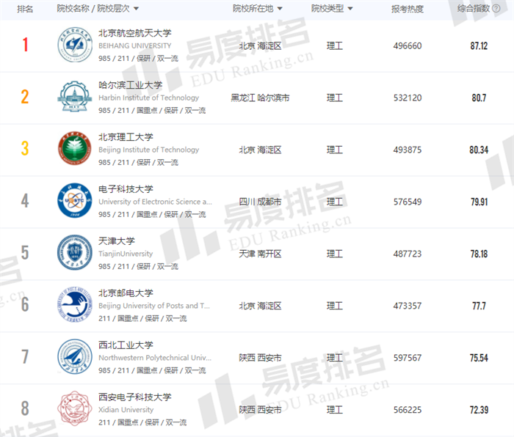This screenshot has width=514, height=437.
Task: Click 理工 type in Beihang row
Action: (334, 46)
